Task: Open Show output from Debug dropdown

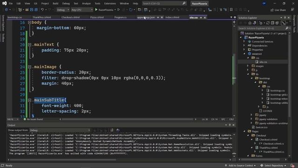Action: tap(60, 130)
